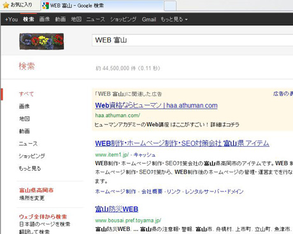293x234 pixels.
Task: Click the ヒューマンアカデミーのWeb講座 ad description
Action: coord(167,125)
